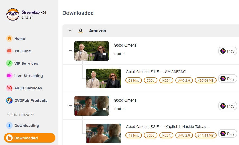Click the Home house icon
Image resolution: width=239 pixels, height=145 pixels.
point(9,39)
